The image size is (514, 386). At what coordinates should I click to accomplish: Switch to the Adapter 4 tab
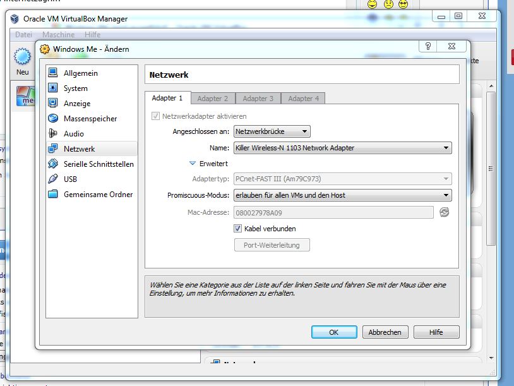(x=304, y=99)
